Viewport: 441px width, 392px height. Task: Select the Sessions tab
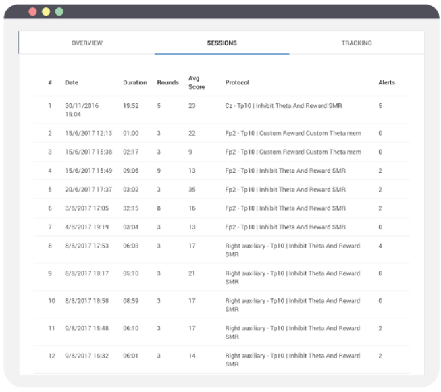coord(222,43)
